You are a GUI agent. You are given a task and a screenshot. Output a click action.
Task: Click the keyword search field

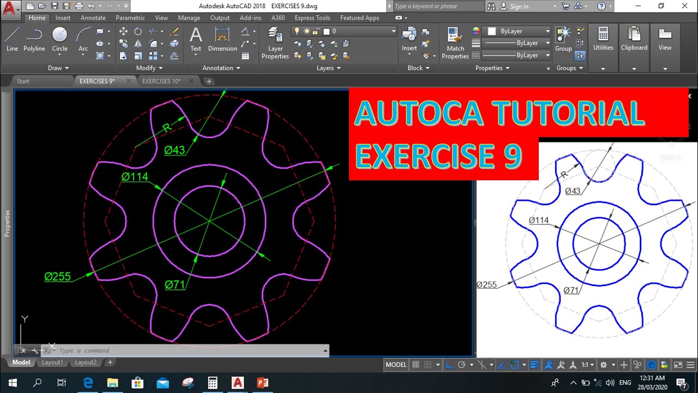point(438,7)
